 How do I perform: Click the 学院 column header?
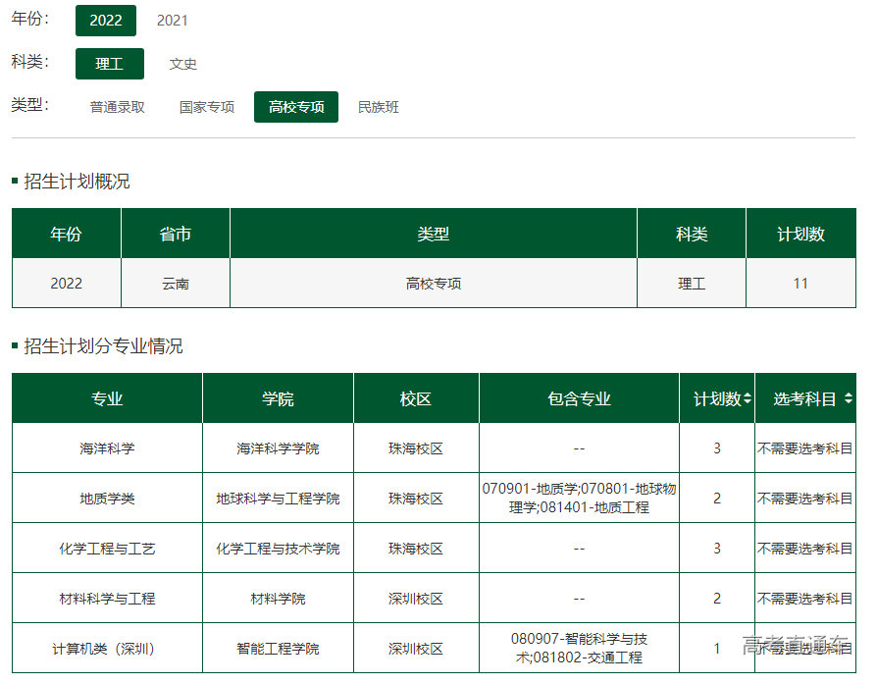[278, 398]
